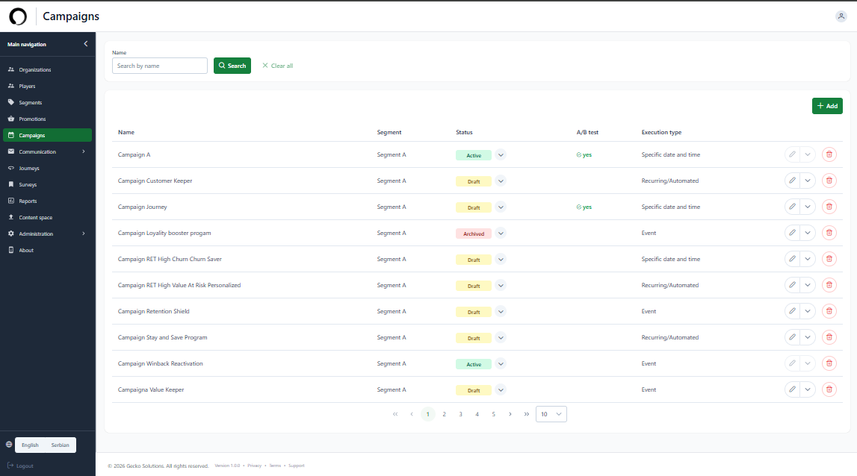Viewport: 857px width, 476px height.
Task: Click the edit pencil for Campaign Customer Keeper
Action: pos(791,180)
